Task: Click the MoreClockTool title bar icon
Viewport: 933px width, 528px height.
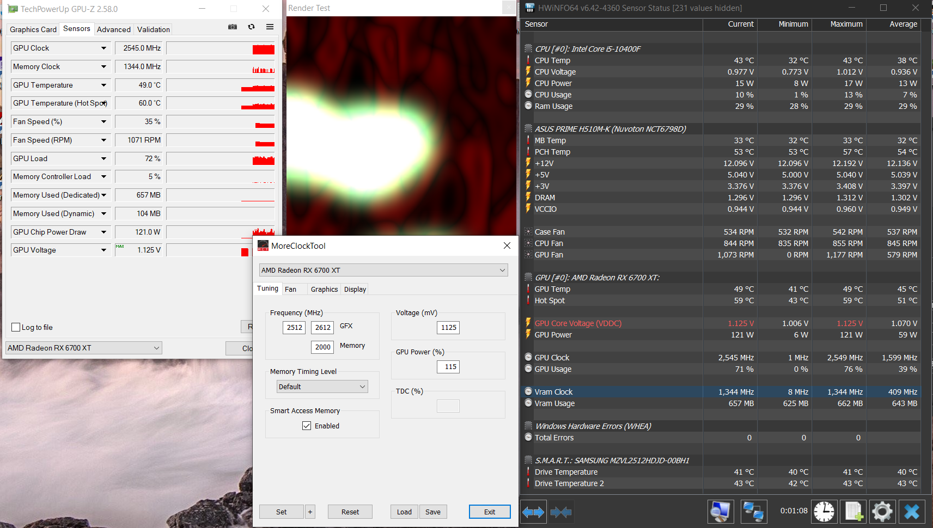Action: 263,245
